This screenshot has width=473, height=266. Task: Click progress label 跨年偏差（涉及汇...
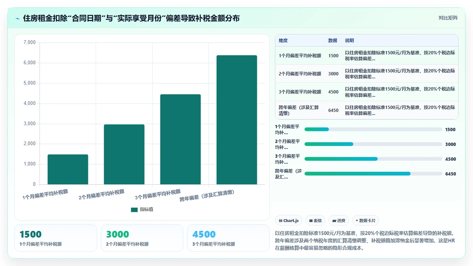288,174
